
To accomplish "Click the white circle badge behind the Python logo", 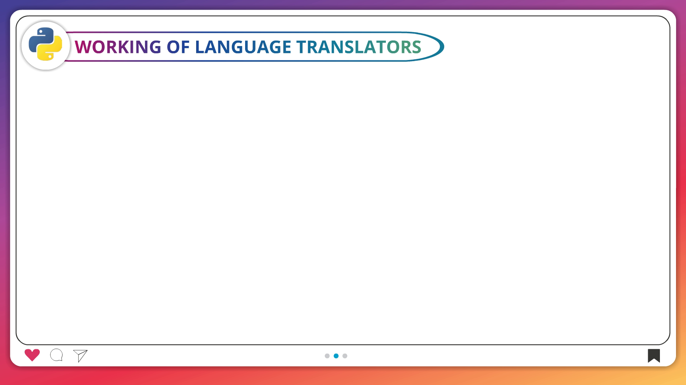I will (x=27, y=57).
